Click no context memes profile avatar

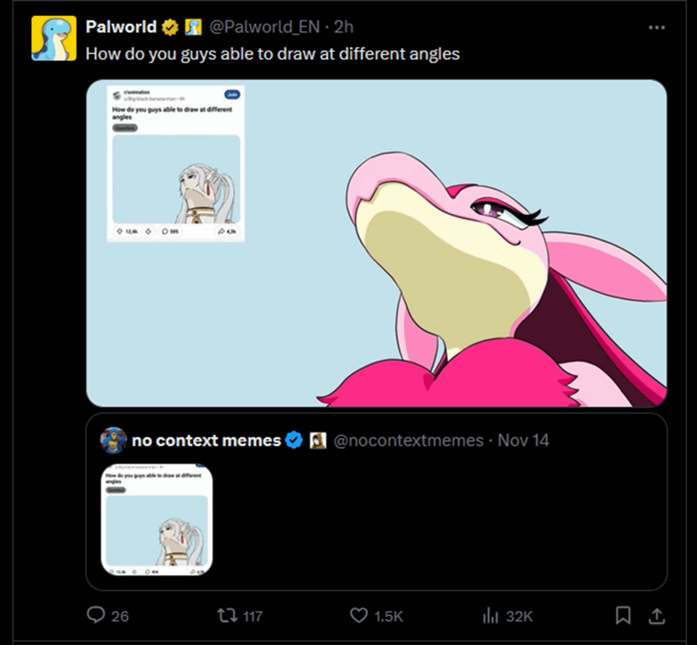pyautogui.click(x=113, y=440)
